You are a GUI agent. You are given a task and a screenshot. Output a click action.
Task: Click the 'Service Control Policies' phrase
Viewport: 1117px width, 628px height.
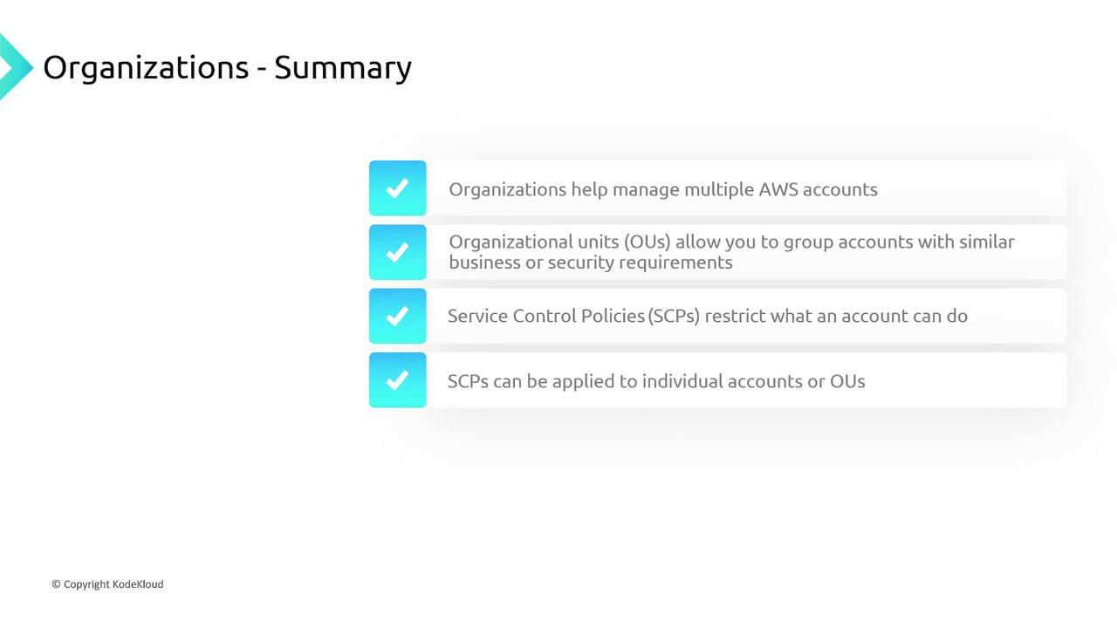pyautogui.click(x=545, y=316)
